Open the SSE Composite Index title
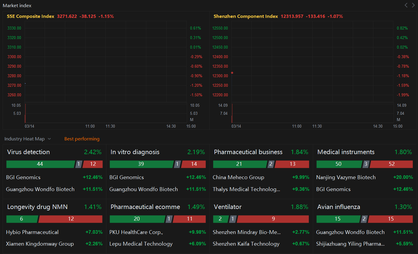Image resolution: width=418 pixels, height=254 pixels. click(x=31, y=16)
